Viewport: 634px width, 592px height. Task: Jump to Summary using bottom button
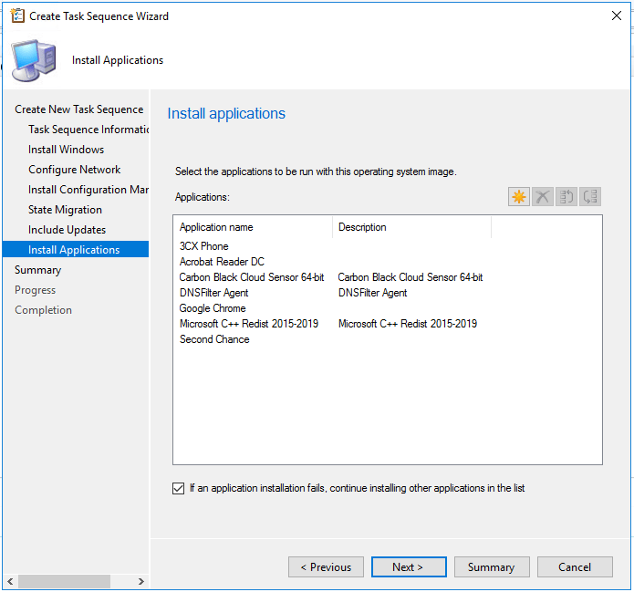click(492, 567)
